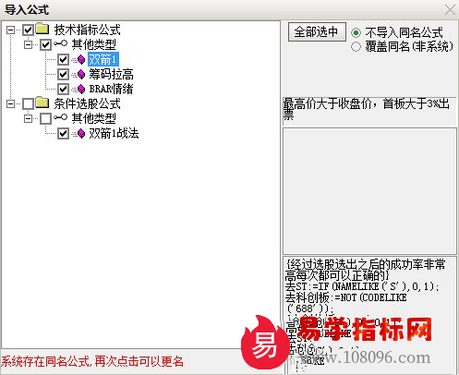Image resolution: width=459 pixels, height=375 pixels.
Task: Click the magenta icon beside 双箭1战法
Action: click(81, 133)
